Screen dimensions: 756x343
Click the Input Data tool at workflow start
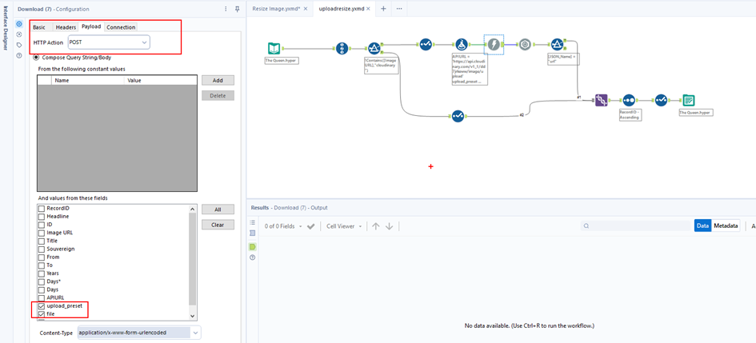(x=274, y=49)
